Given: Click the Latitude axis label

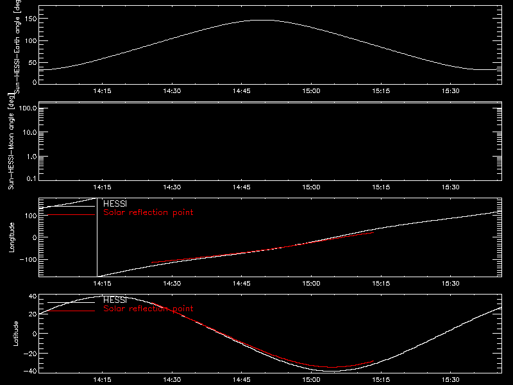Looking at the screenshot, I should pyautogui.click(x=15, y=334).
